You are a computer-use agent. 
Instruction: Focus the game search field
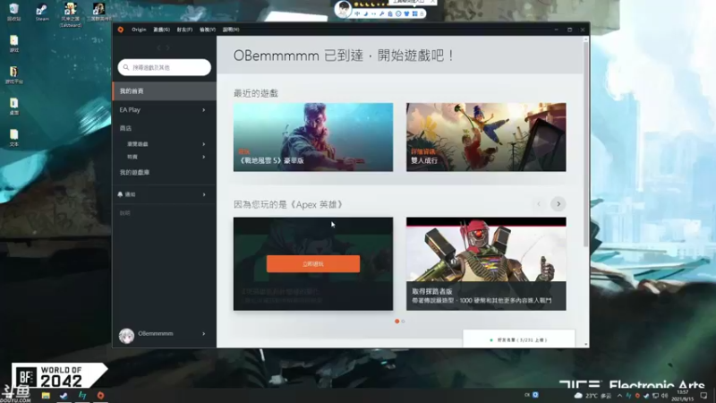click(x=165, y=67)
